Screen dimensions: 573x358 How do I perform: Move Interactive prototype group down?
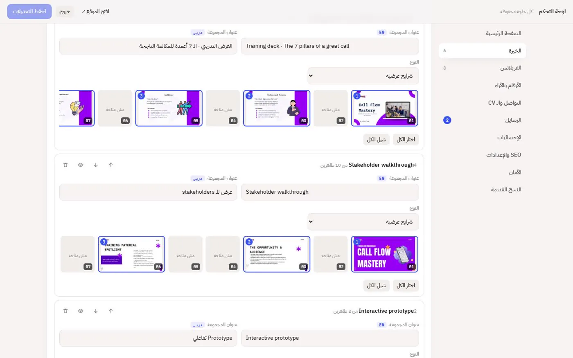click(96, 311)
